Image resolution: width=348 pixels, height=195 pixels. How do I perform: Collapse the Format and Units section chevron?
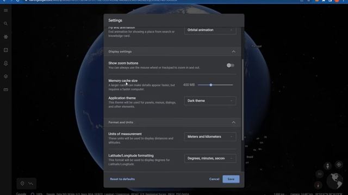[x=233, y=122]
